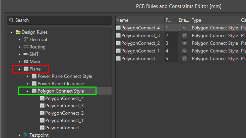Image resolution: width=246 pixels, height=138 pixels.
Task: Click the Testpoint category icon
Action: (x=26, y=135)
